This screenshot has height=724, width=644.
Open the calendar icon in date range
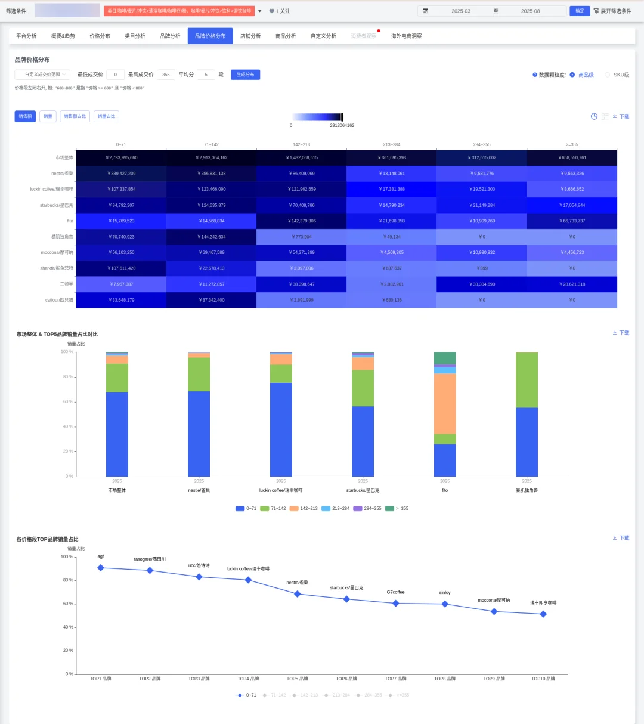tap(425, 11)
